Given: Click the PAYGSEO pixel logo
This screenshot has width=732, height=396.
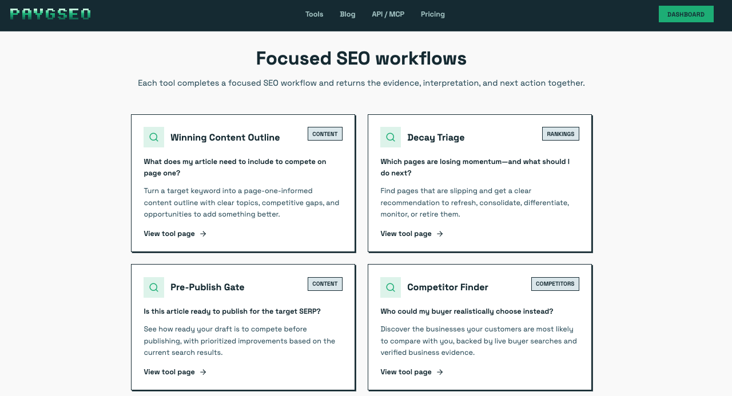Looking at the screenshot, I should point(50,14).
